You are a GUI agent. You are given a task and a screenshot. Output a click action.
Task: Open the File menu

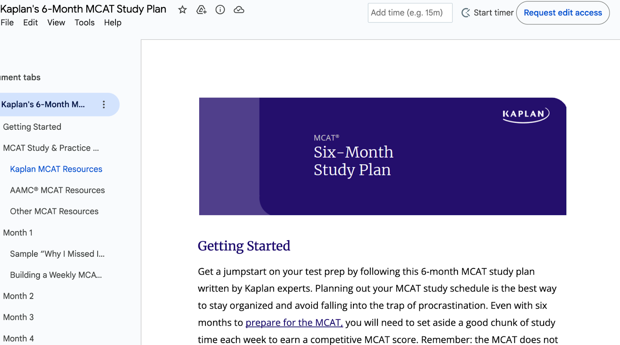[7, 22]
